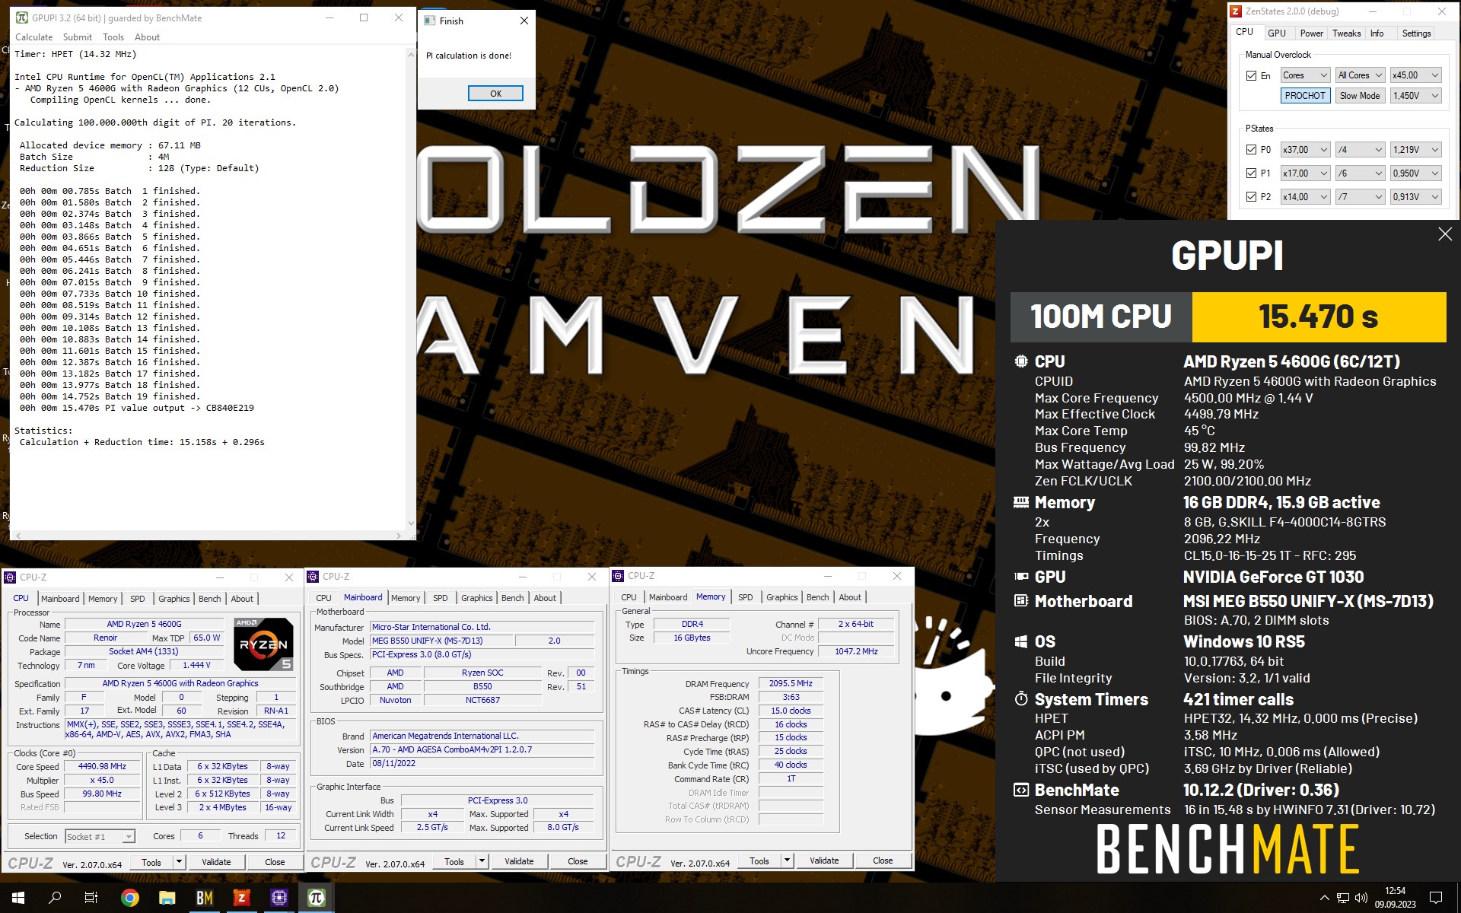Click the GPUPI output horizontal scrollbar

pyautogui.click(x=210, y=536)
